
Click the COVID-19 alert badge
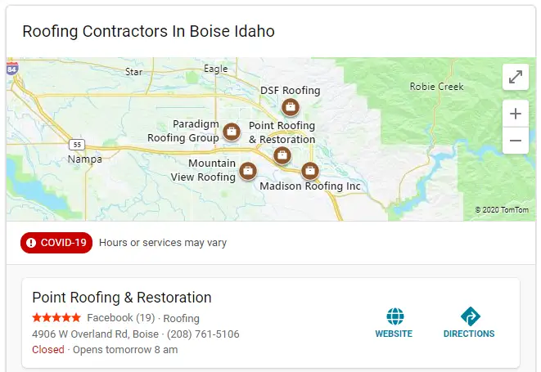click(x=56, y=243)
